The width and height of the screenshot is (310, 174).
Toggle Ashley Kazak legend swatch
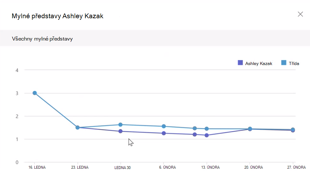point(240,63)
